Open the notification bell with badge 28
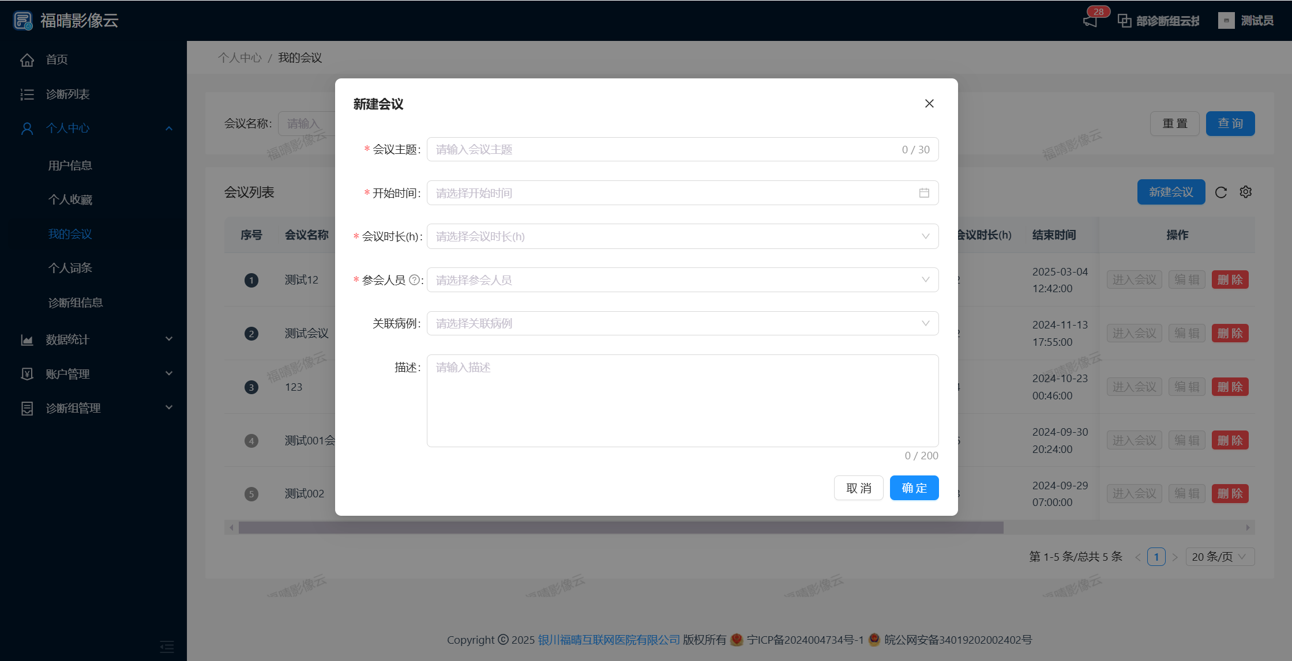The width and height of the screenshot is (1292, 661). [1090, 21]
